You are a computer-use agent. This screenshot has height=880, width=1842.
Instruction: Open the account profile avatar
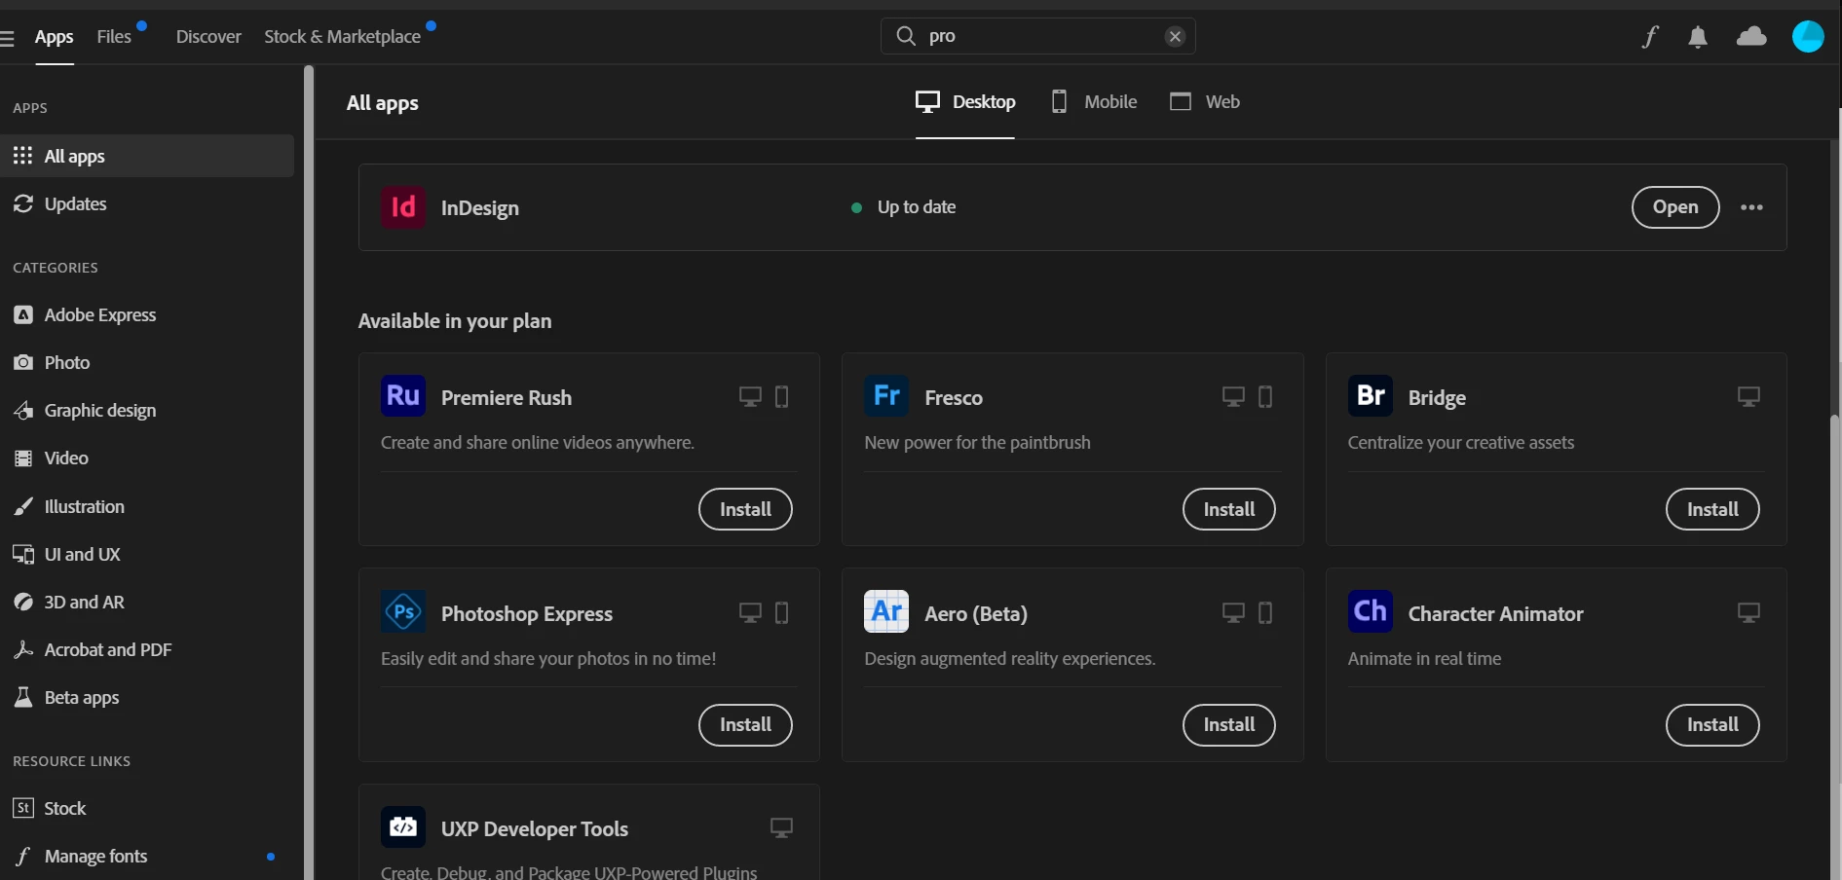[1808, 37]
